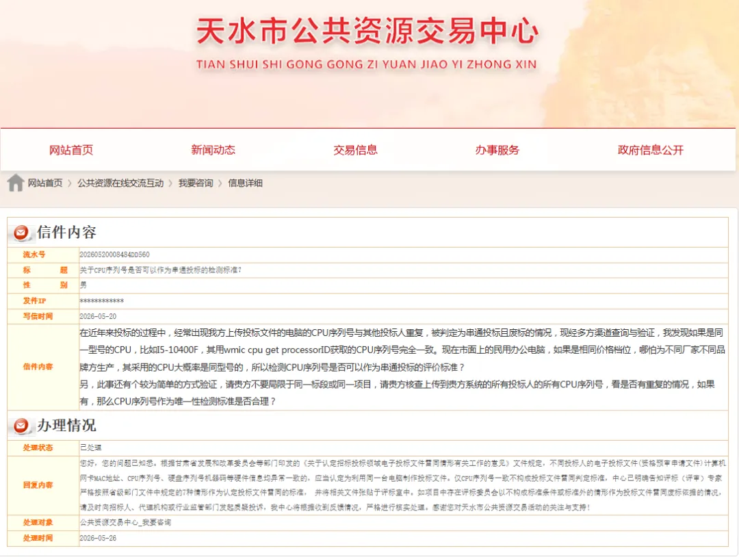
Task: Open the 网站首页 navigation menu item
Action: [71, 150]
